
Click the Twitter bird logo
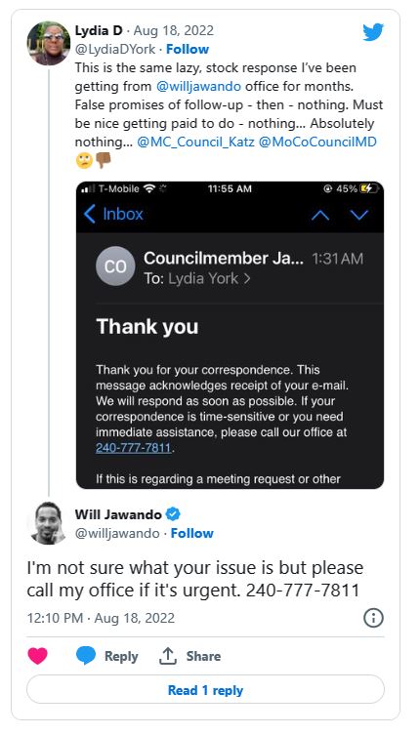(373, 32)
